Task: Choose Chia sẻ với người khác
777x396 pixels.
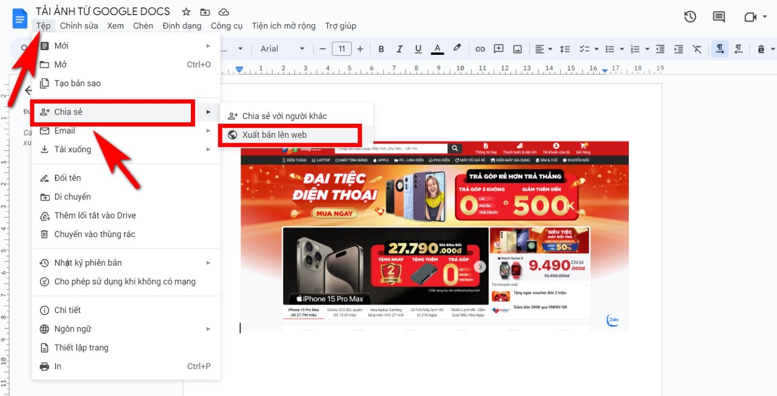Action: click(x=296, y=116)
